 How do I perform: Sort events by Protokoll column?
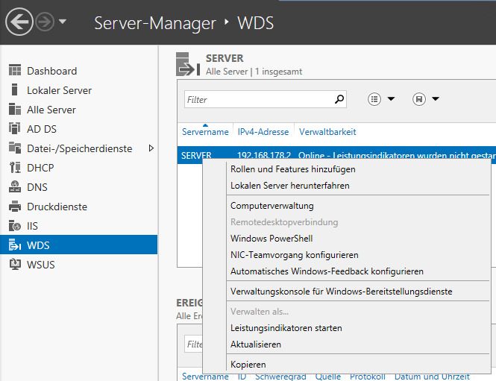pyautogui.click(x=367, y=377)
